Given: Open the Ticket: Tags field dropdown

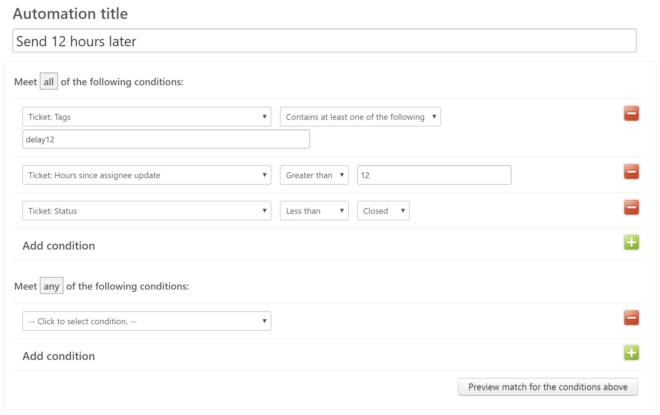Looking at the screenshot, I should click(147, 117).
